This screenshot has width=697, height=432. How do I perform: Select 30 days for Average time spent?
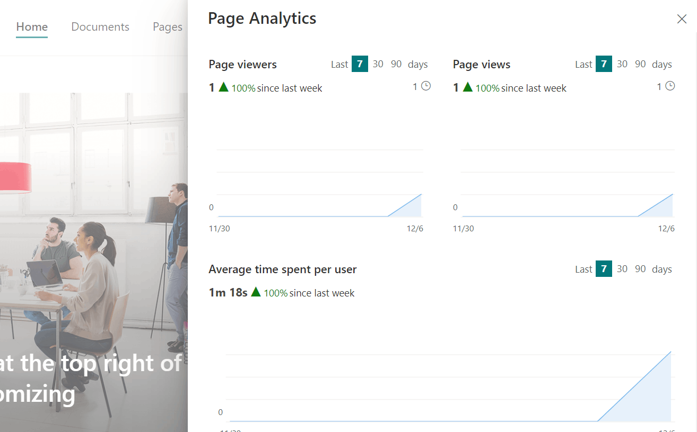click(622, 269)
